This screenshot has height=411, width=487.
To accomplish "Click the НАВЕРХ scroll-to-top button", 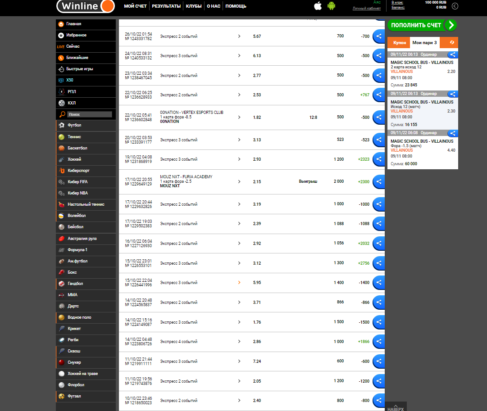I will point(396,407).
